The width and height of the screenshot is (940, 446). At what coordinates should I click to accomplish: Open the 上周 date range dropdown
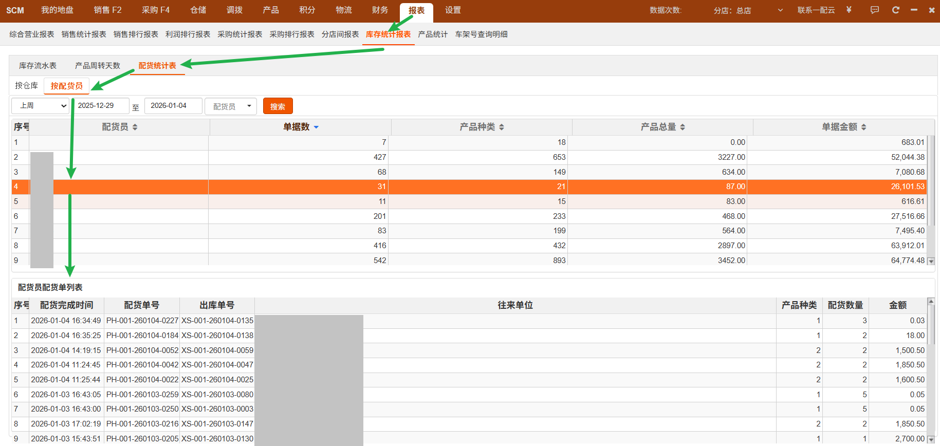coord(41,106)
